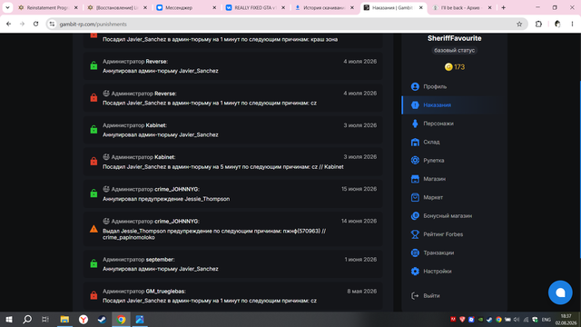
Task: Open the Рейтинг Forbes link
Action: pos(443,234)
